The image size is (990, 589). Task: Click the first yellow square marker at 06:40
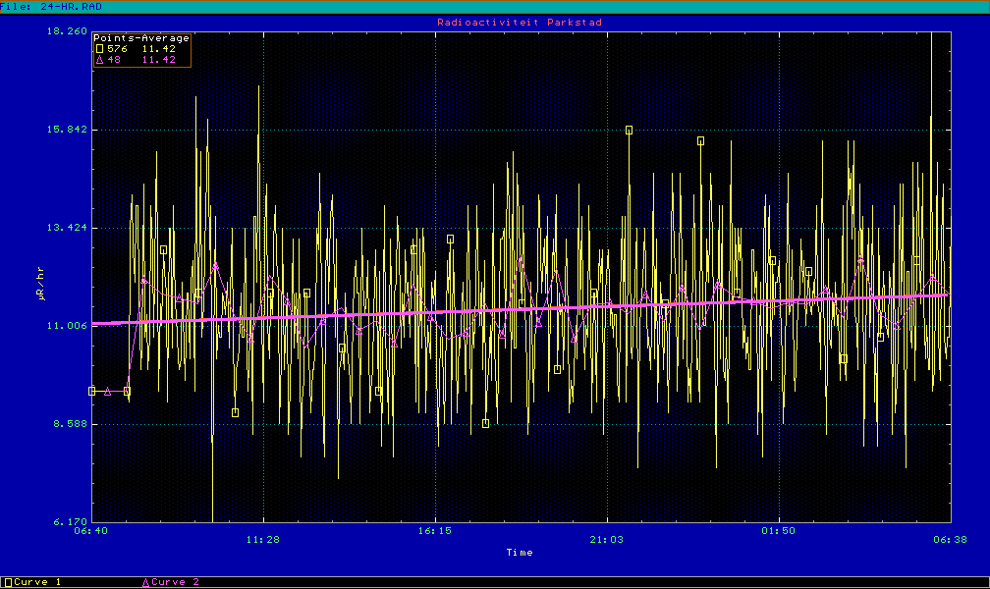(x=92, y=391)
